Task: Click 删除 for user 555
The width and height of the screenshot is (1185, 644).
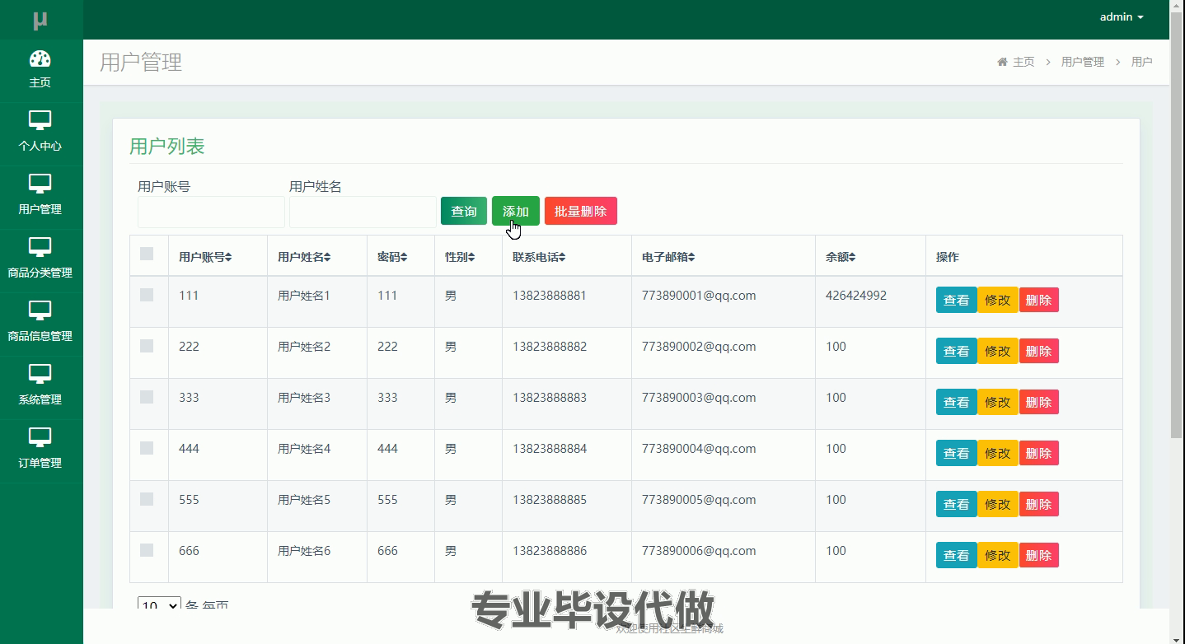Action: (1039, 504)
